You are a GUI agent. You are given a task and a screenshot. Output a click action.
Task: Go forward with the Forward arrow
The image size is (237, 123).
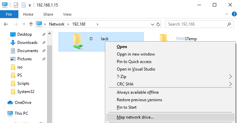[16, 24]
